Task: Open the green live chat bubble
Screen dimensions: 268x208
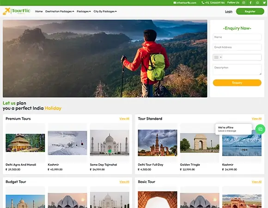Action: (260, 129)
